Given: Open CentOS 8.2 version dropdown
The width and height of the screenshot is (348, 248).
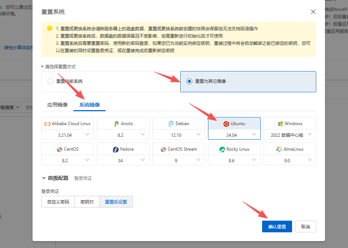Looking at the screenshot, I should coord(68,160).
